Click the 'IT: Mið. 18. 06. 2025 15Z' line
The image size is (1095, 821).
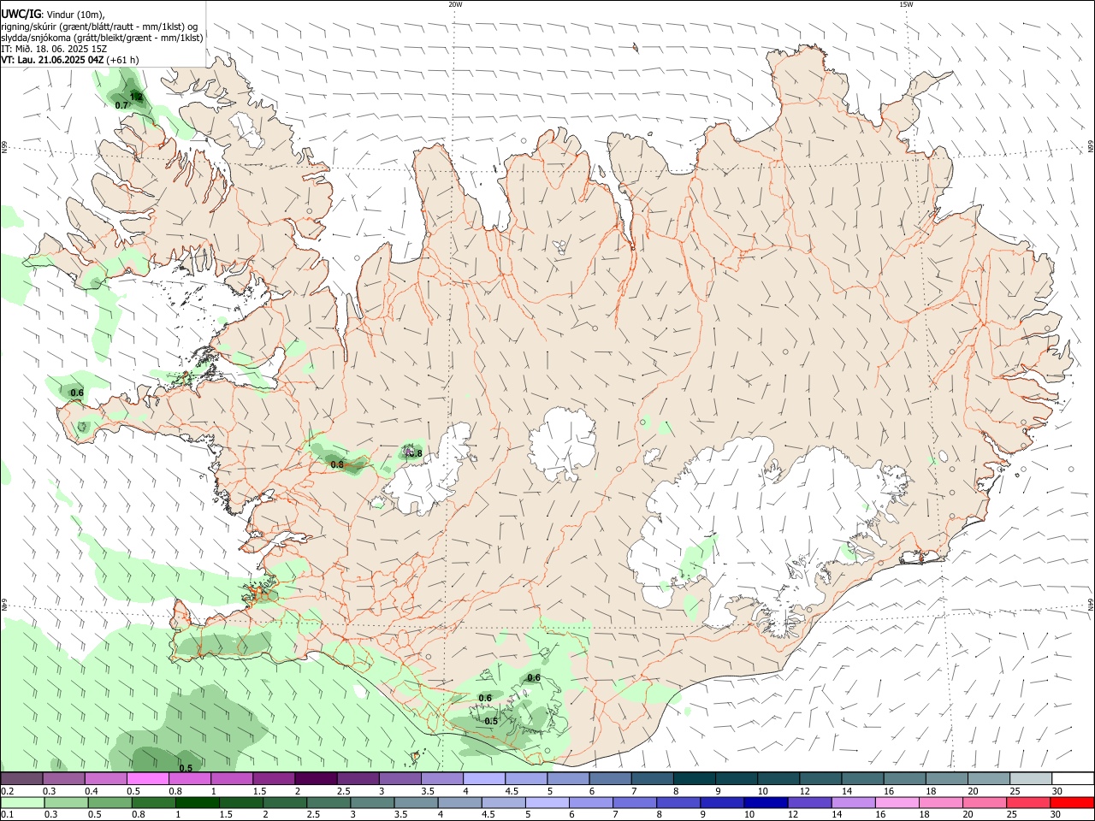pyautogui.click(x=54, y=49)
